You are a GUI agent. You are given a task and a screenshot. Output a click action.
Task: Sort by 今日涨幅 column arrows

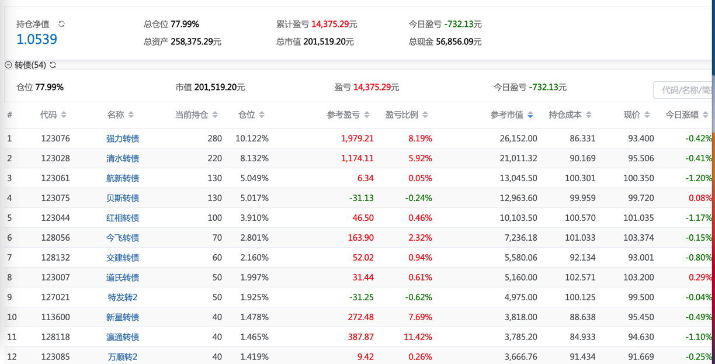coord(706,115)
